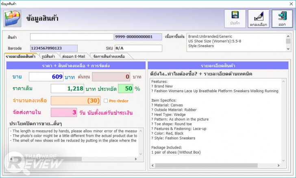Viewport: 296px width, 178px height.
Task: Click the ราคาเต็ม field showing 1,218
Action: [67, 89]
